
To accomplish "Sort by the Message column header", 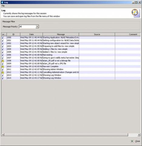I will click(x=61, y=34).
